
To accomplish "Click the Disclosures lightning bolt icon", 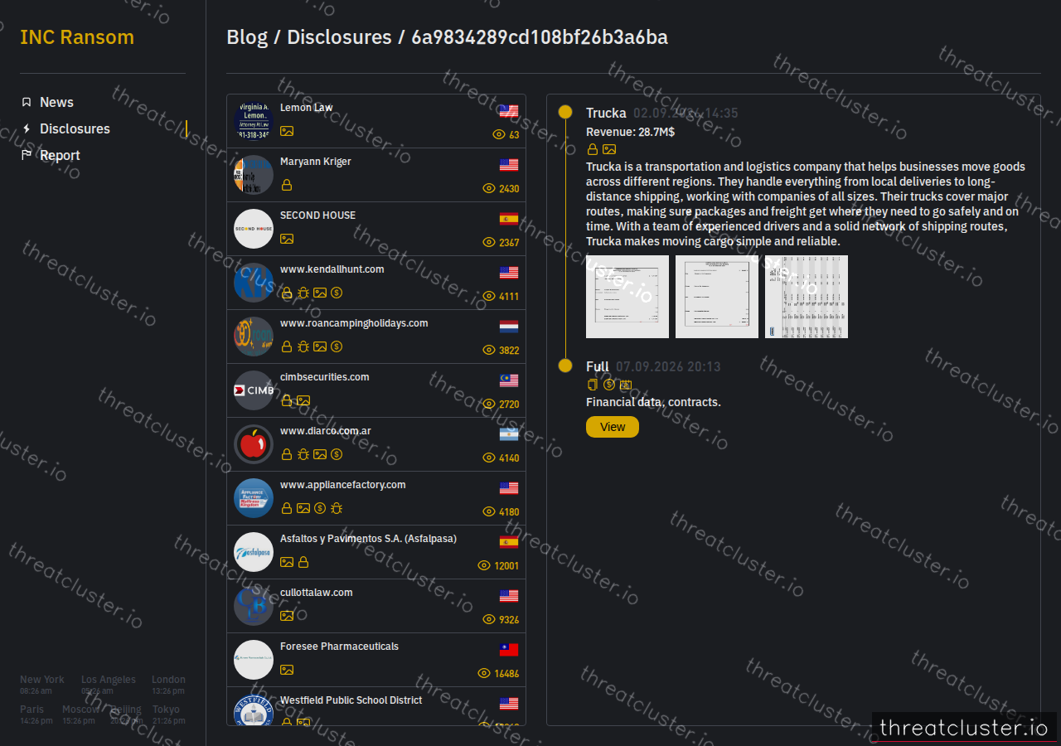I will click(x=27, y=128).
